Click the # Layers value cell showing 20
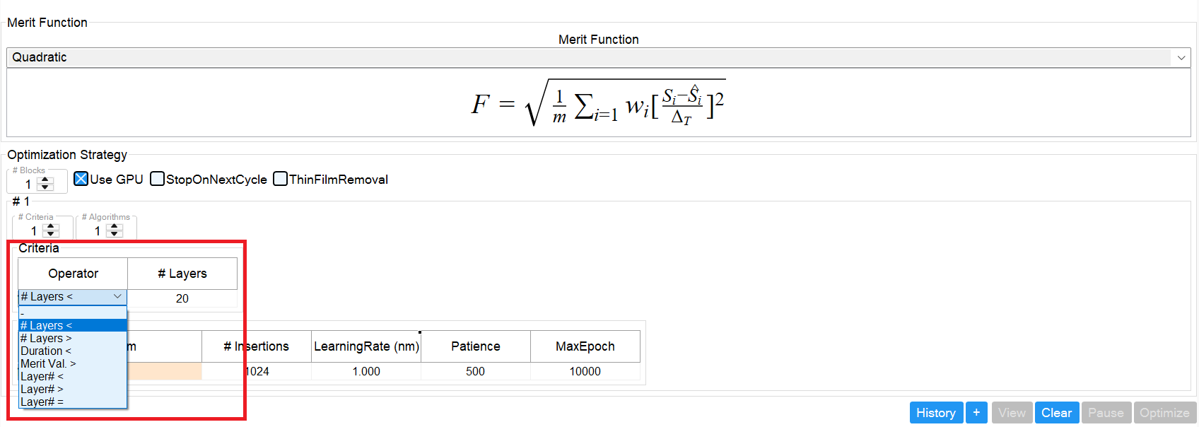The width and height of the screenshot is (1199, 427). tap(182, 298)
